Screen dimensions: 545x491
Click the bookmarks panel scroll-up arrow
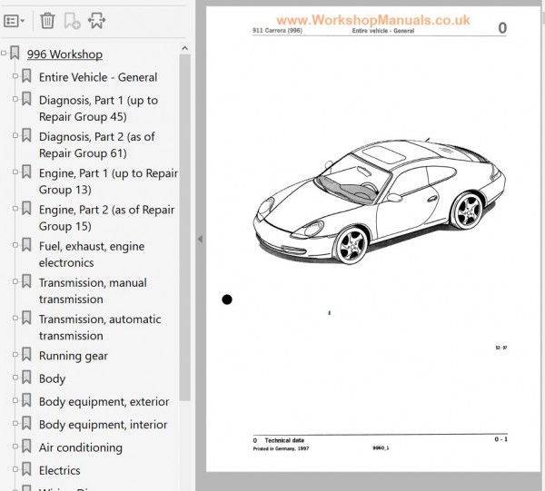pyautogui.click(x=185, y=48)
